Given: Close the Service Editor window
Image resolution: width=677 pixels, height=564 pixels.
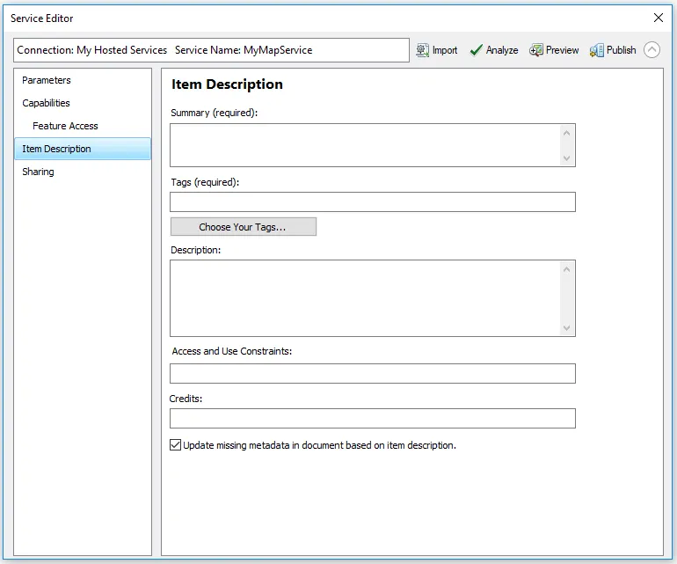Looking at the screenshot, I should point(659,18).
